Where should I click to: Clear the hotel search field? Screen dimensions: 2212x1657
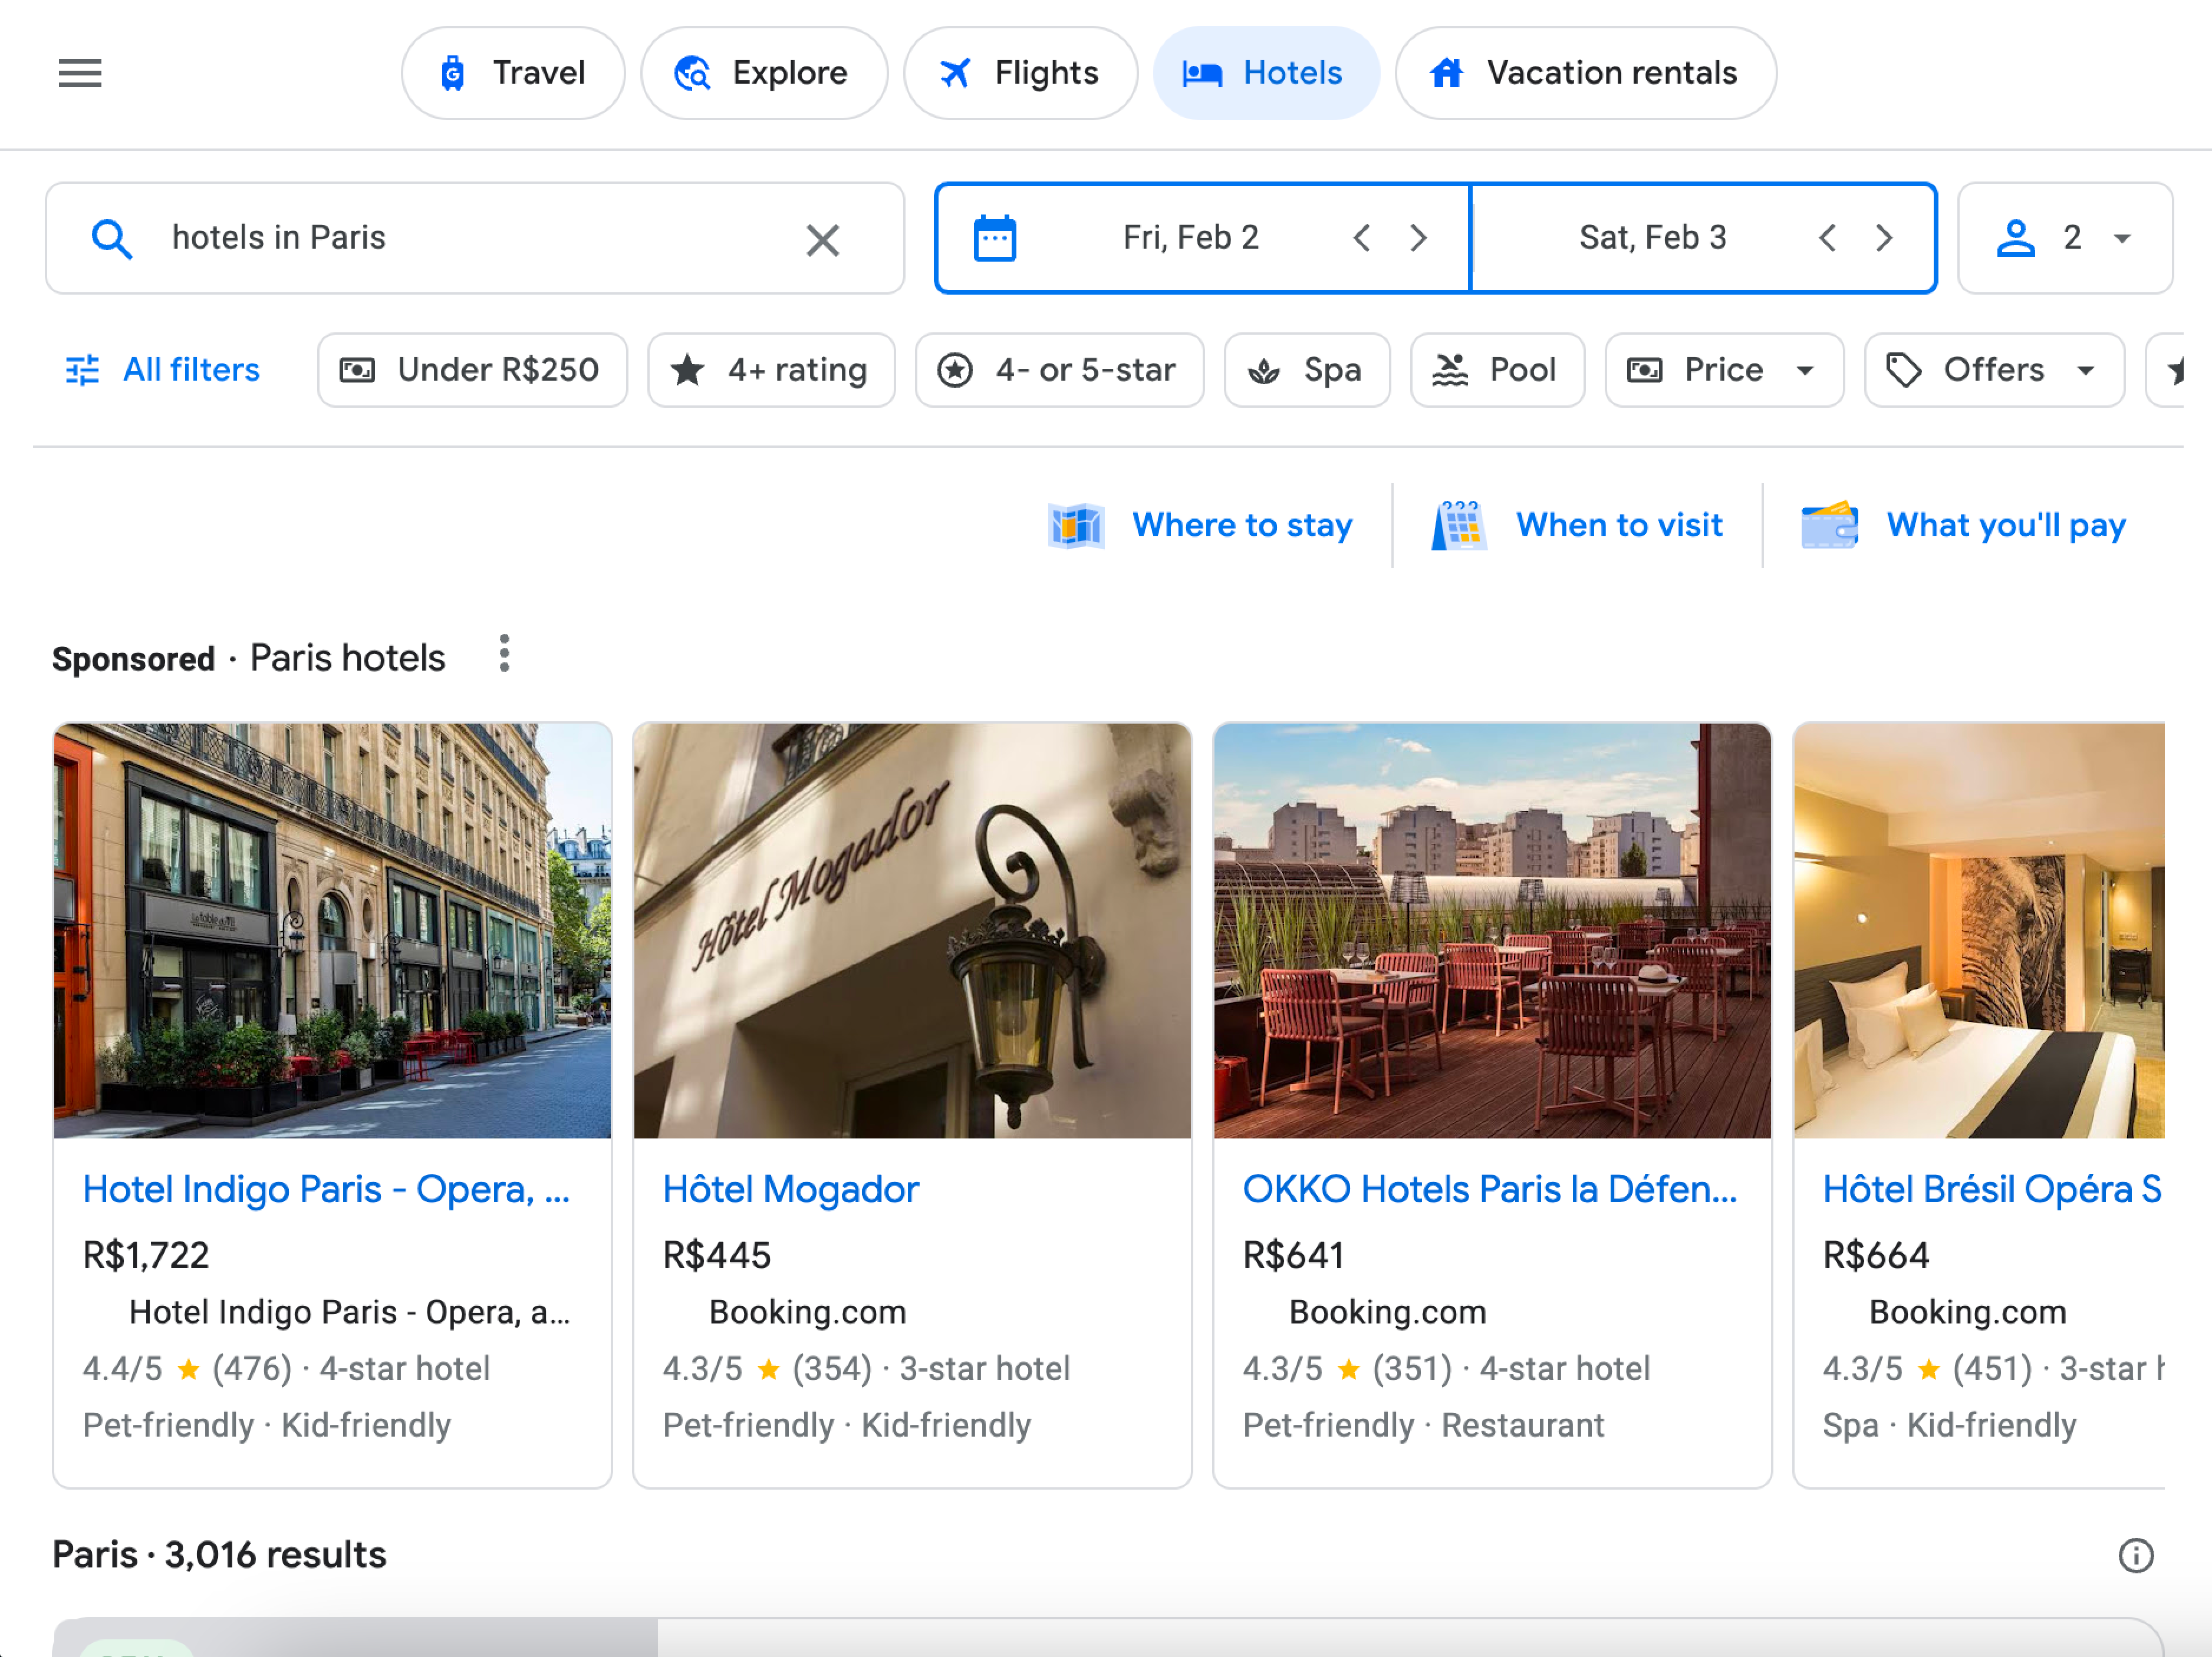(822, 239)
